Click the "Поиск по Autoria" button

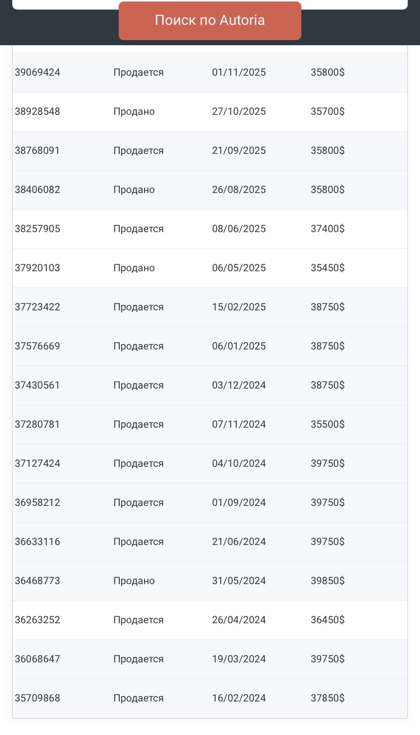[x=209, y=20]
